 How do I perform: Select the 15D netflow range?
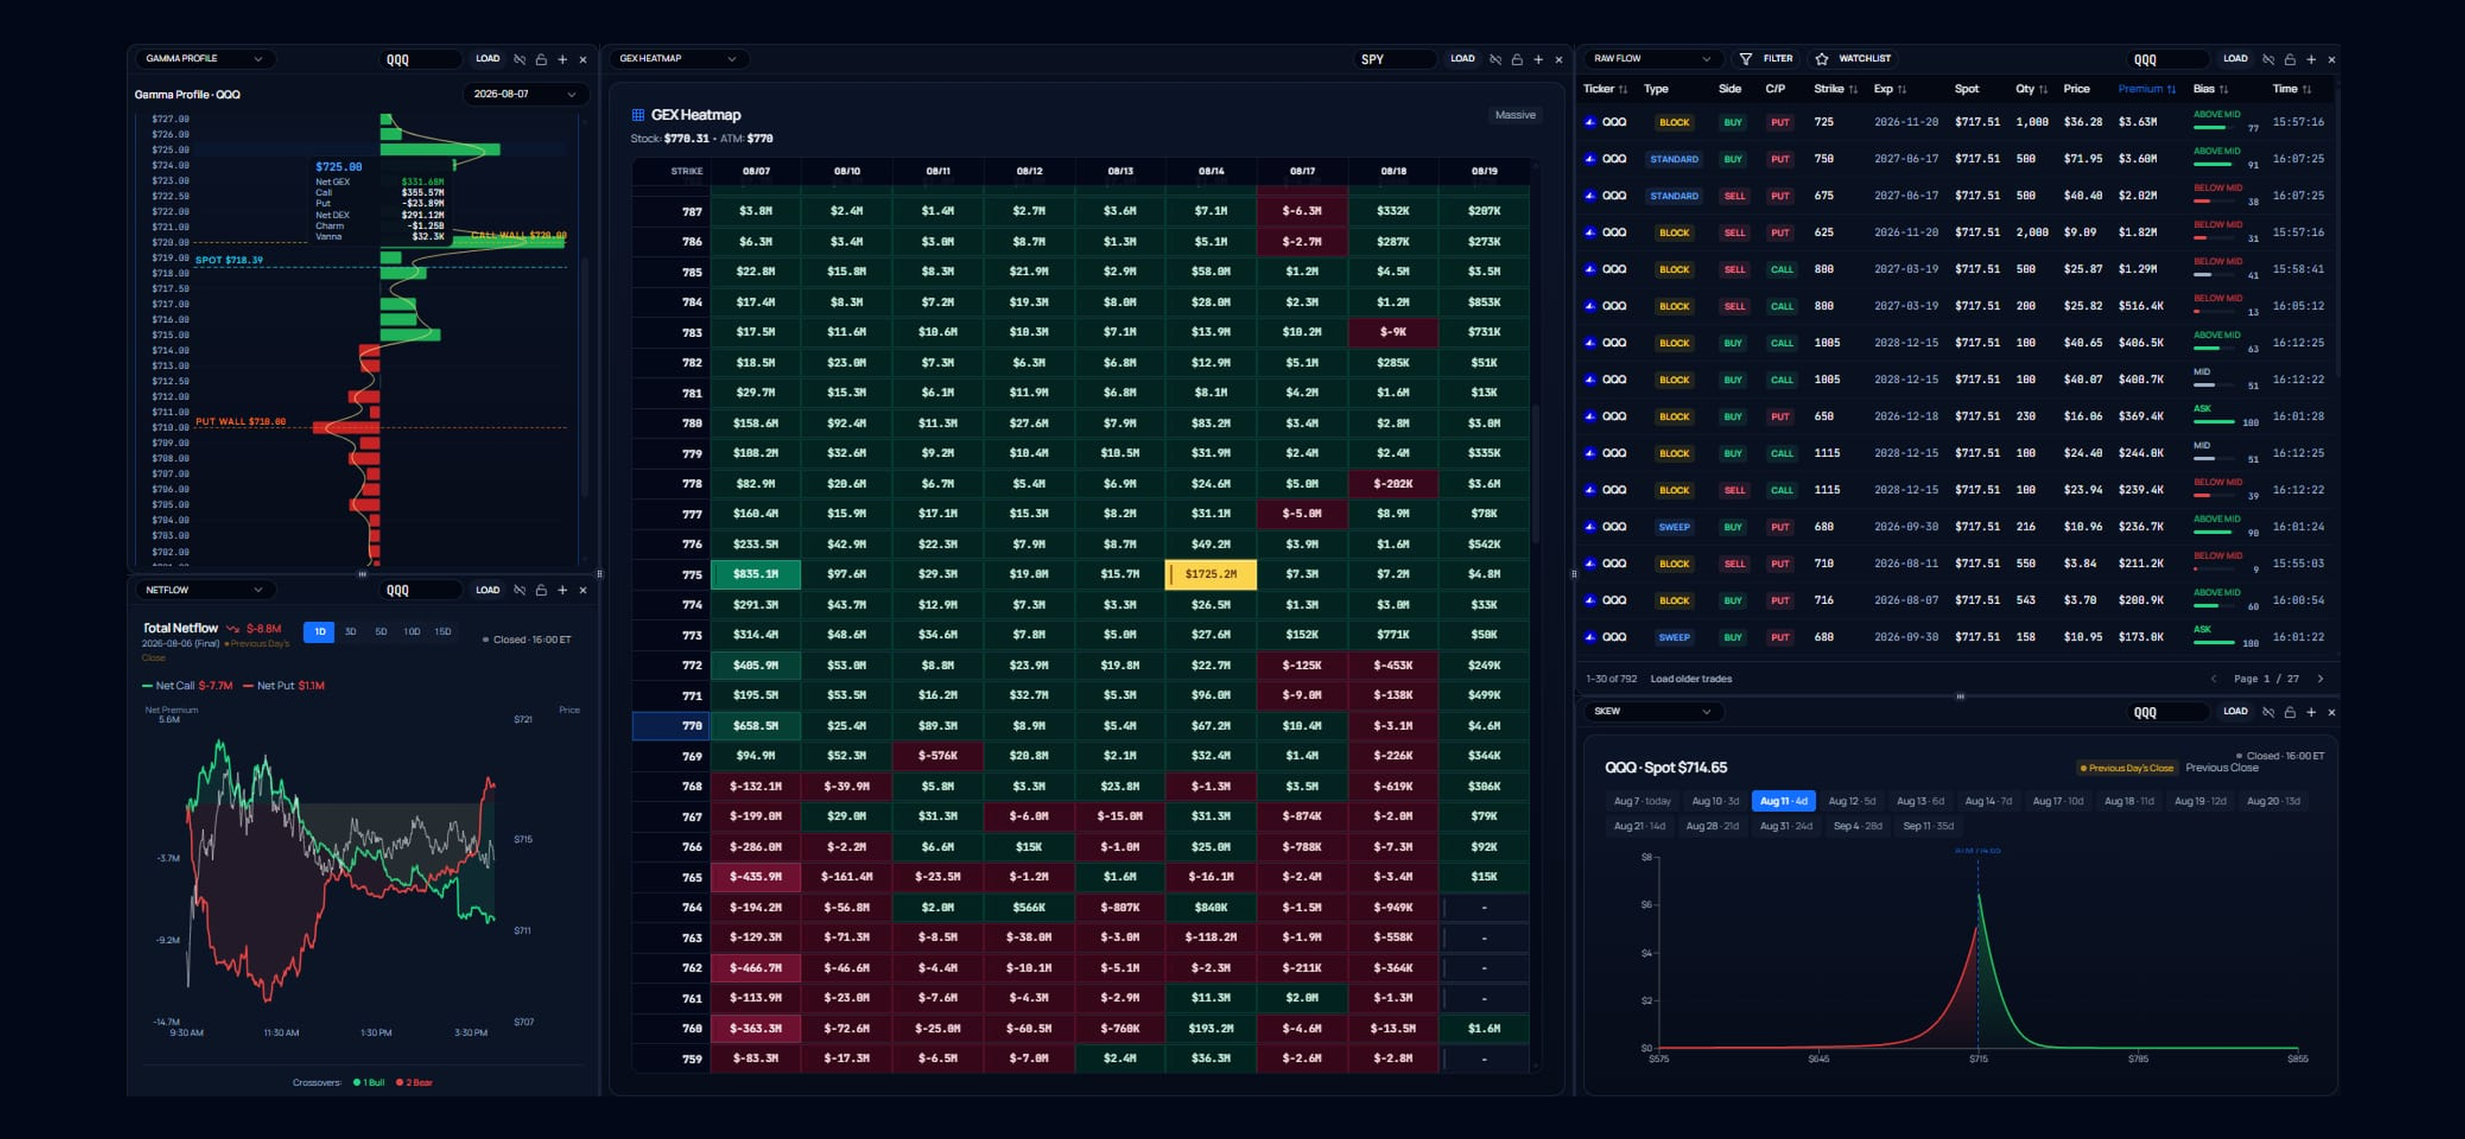[443, 632]
